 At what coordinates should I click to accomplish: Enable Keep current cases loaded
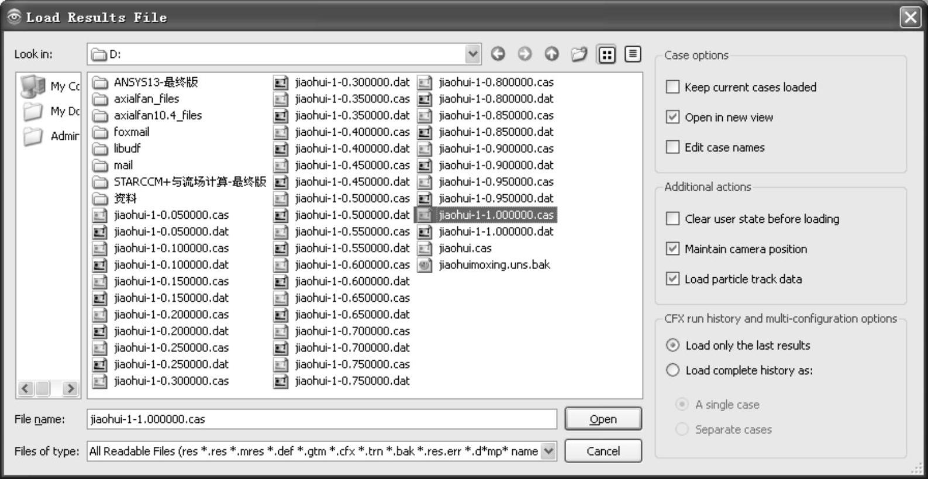(673, 87)
